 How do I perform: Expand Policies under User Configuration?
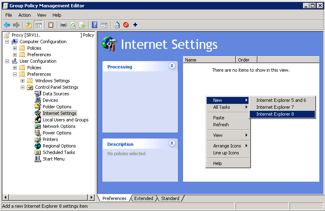coord(15,68)
